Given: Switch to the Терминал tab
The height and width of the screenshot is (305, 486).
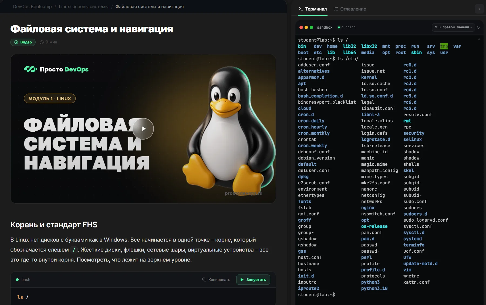Looking at the screenshot, I should pyautogui.click(x=313, y=9).
